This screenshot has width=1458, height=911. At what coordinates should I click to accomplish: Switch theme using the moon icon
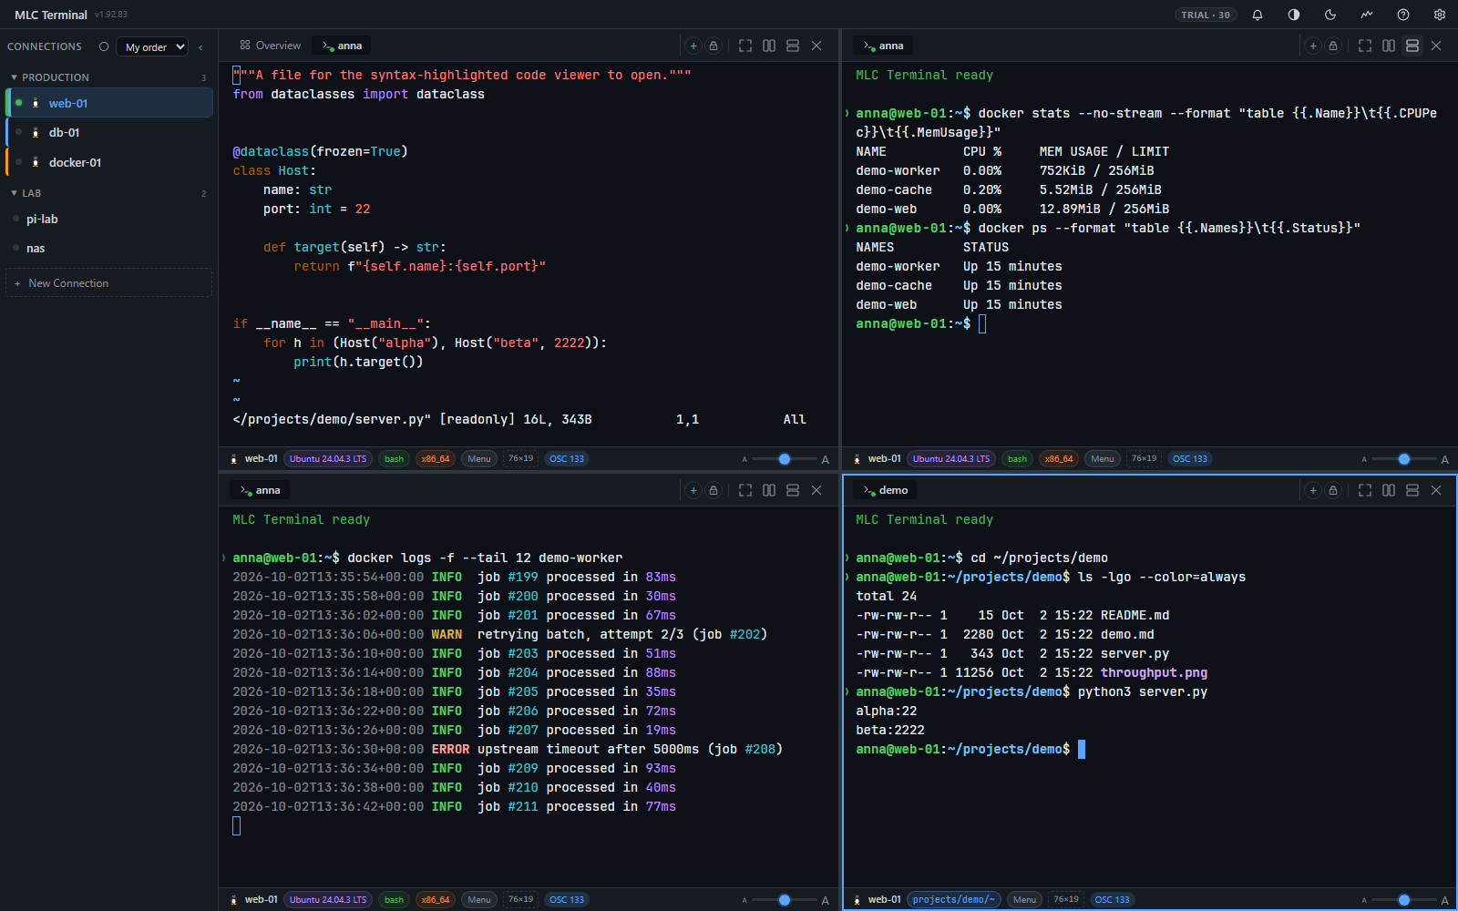click(x=1330, y=15)
